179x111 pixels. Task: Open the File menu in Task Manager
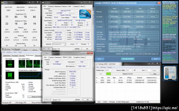pyautogui.click(x=4, y=52)
